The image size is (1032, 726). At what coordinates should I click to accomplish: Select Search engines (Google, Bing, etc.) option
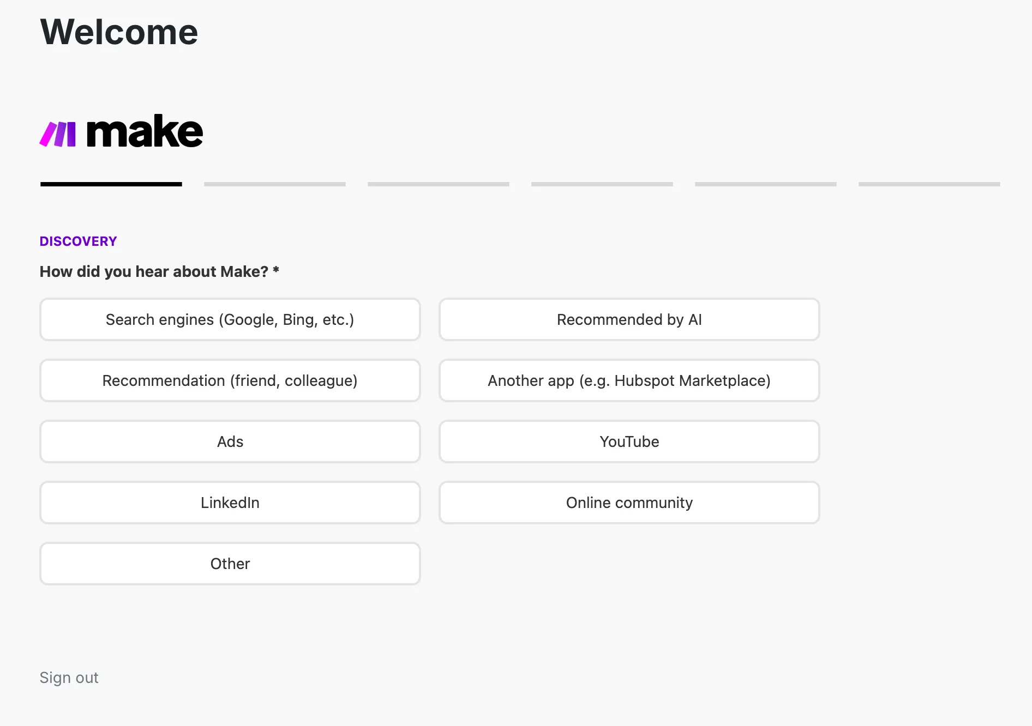point(230,319)
